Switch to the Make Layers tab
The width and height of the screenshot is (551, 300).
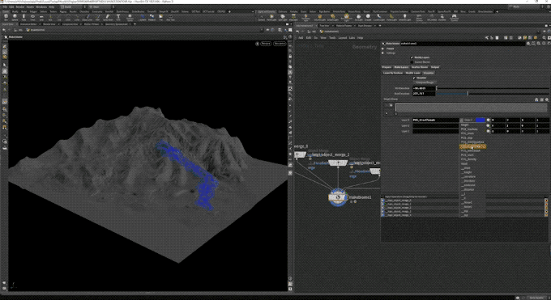point(401,67)
